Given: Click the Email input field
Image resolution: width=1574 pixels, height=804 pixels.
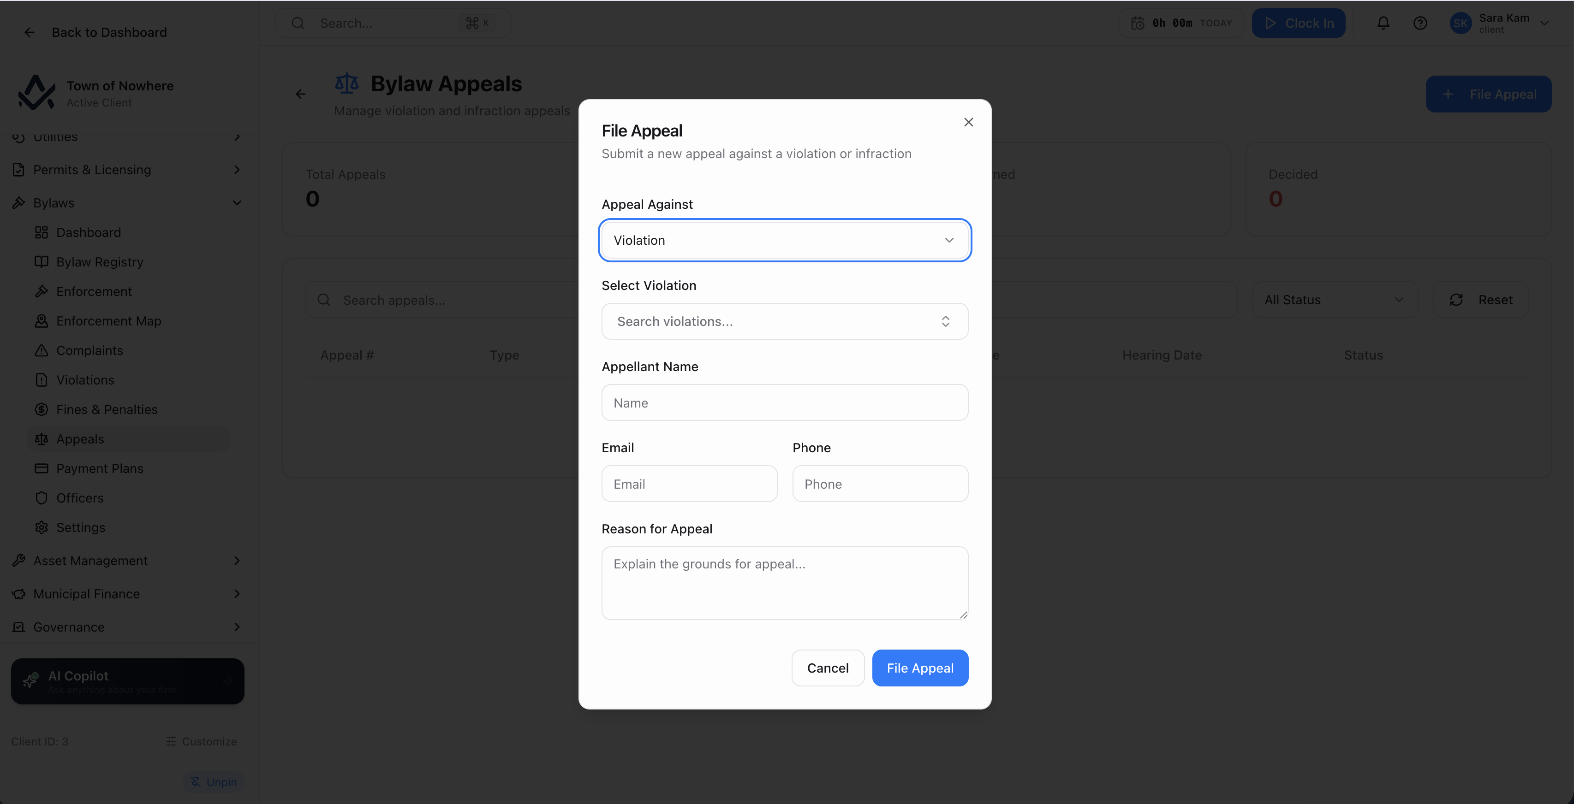Looking at the screenshot, I should click(x=689, y=484).
